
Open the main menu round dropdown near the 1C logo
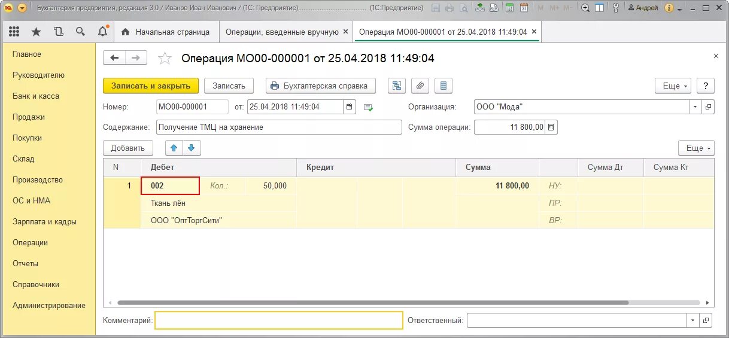pyautogui.click(x=22, y=8)
